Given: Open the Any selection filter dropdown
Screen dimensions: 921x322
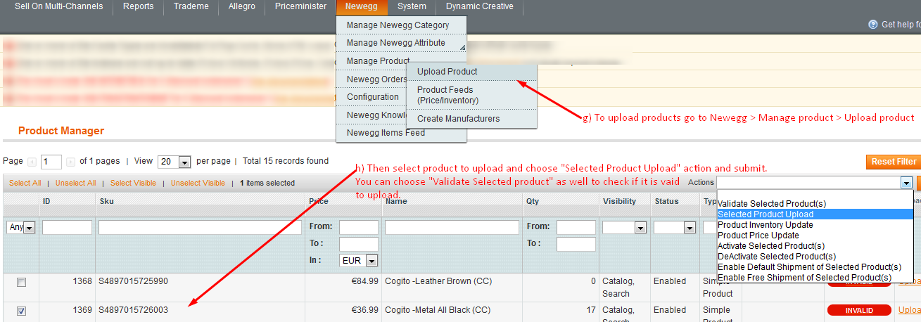Looking at the screenshot, I should (21, 227).
